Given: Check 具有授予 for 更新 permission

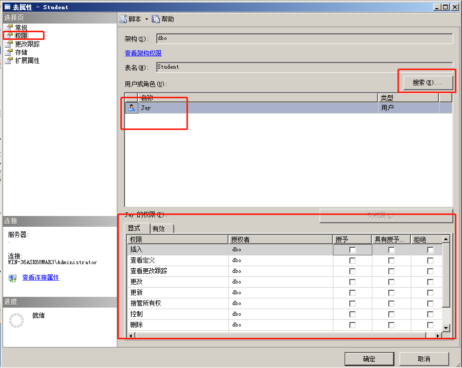Looking at the screenshot, I should [x=391, y=293].
